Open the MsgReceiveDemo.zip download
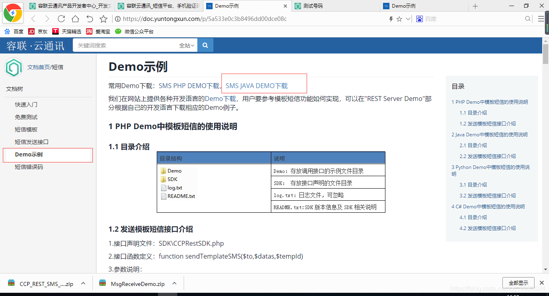The height and width of the screenshot is (296, 549). coord(132,284)
